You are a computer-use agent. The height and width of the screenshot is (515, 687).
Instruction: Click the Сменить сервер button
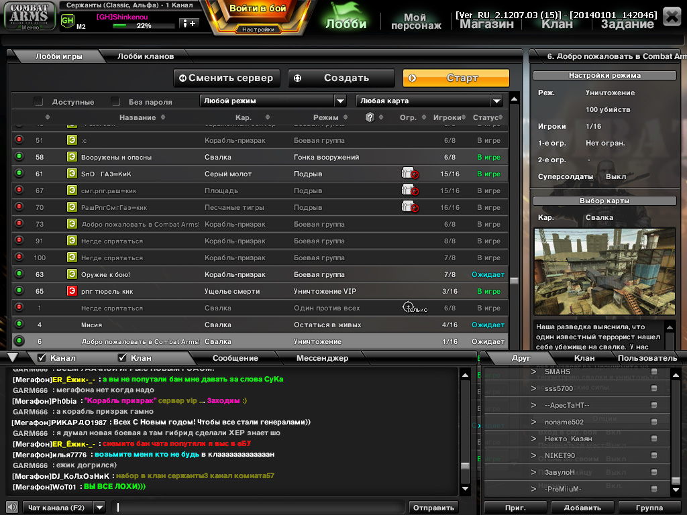click(x=227, y=78)
